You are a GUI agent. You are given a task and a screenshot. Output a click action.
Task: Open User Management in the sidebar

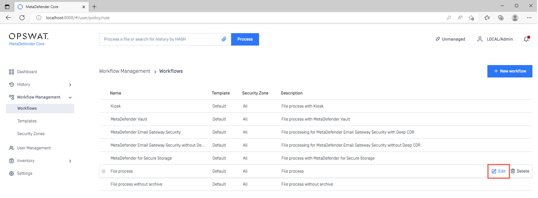click(x=34, y=148)
